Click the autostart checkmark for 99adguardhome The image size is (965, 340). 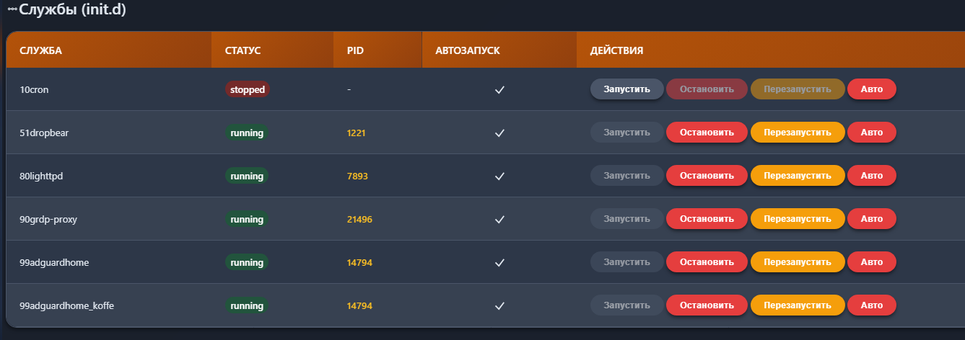499,263
